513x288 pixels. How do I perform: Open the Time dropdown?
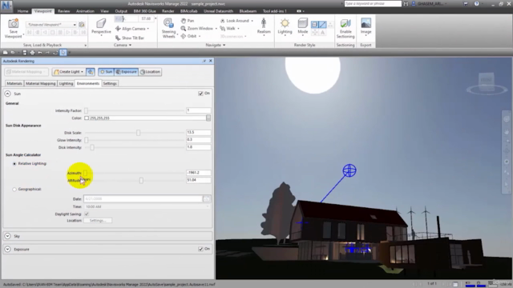click(x=208, y=206)
